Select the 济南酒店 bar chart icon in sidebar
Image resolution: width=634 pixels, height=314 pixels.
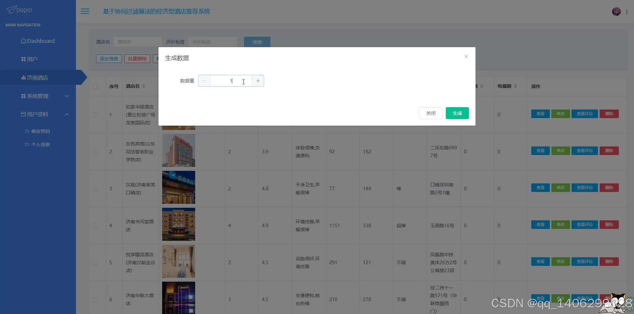point(23,78)
